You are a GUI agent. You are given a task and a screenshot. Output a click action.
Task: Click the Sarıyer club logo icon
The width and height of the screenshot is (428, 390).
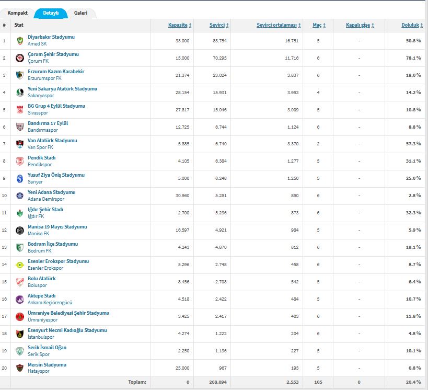tap(19, 179)
